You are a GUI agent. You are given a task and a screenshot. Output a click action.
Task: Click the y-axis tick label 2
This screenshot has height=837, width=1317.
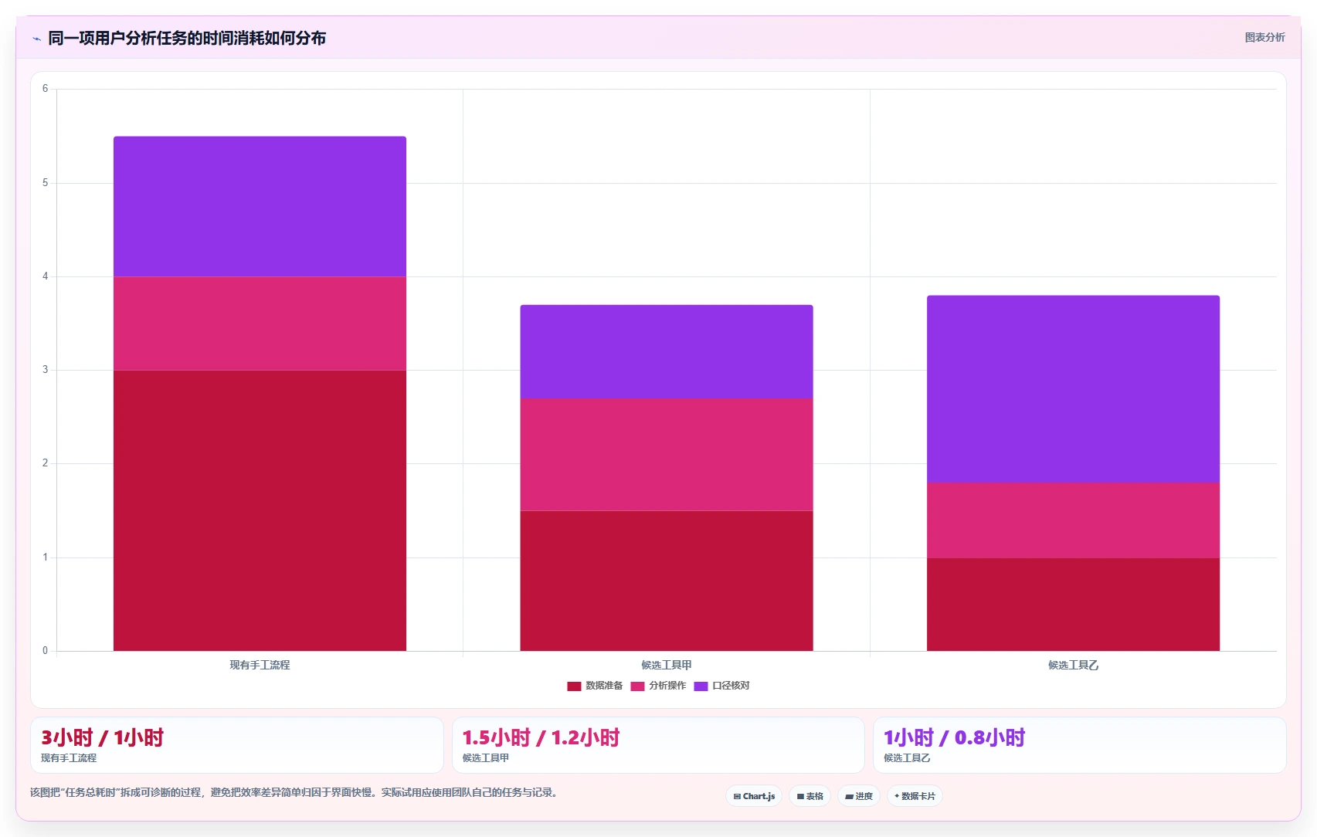click(45, 463)
